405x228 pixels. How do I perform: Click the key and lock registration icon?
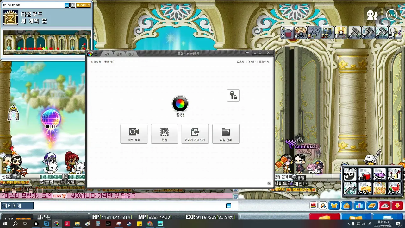coord(233,95)
